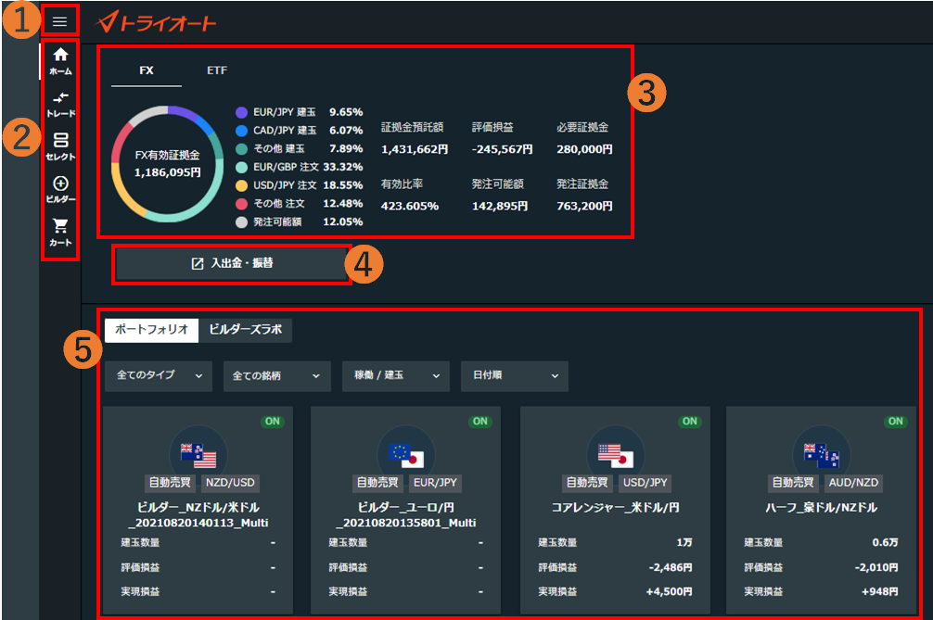Click the 入出金・振替 button
This screenshot has width=933, height=620.
(231, 263)
